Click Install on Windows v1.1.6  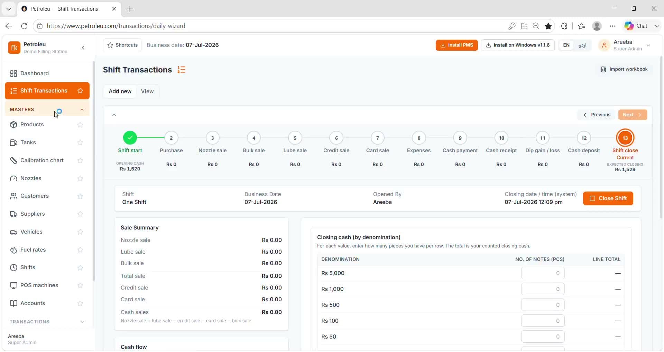pos(518,45)
